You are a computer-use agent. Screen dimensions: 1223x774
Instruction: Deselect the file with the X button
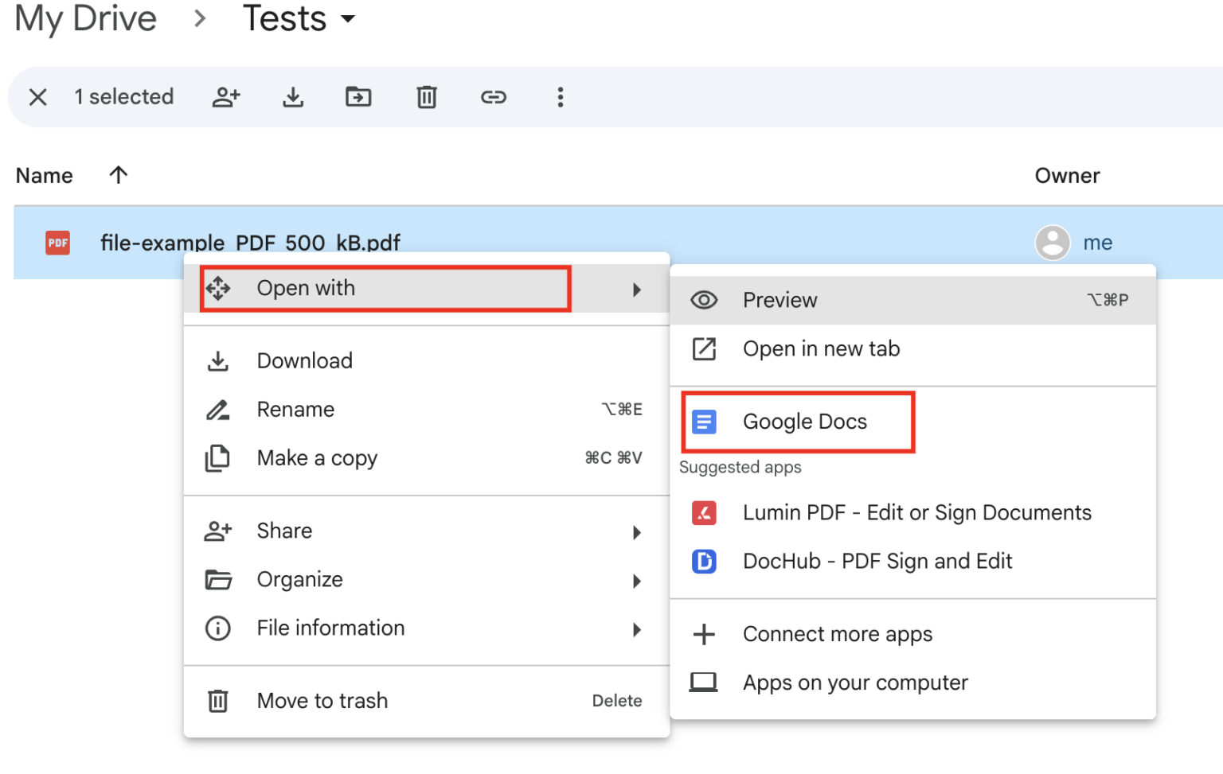click(37, 97)
